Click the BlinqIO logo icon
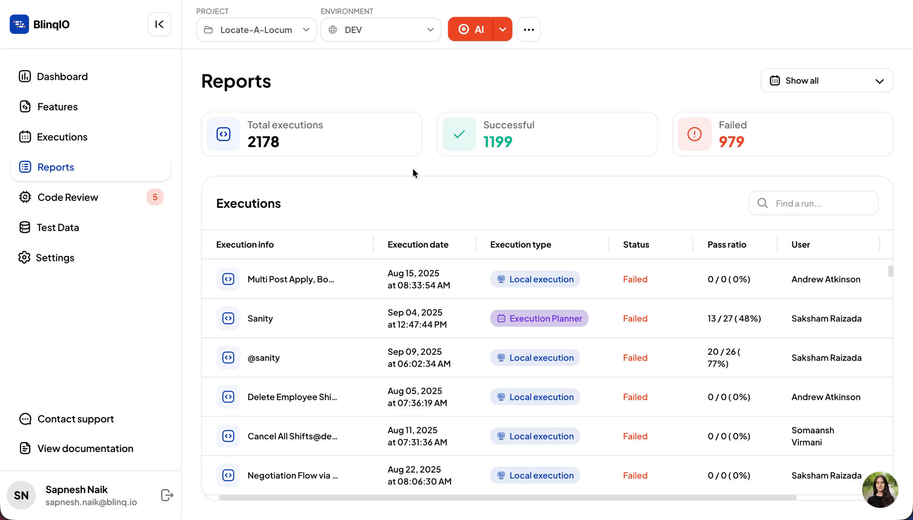Screen dimensions: 913x520 point(19,24)
